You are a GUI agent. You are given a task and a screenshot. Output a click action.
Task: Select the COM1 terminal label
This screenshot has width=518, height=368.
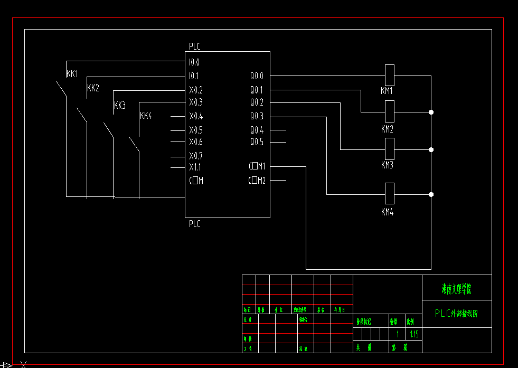[257, 166]
